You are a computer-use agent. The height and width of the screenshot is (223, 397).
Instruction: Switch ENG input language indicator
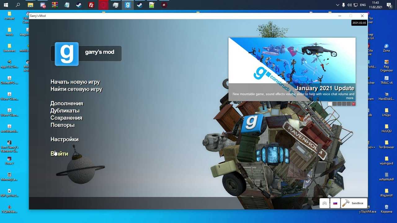[363, 5]
